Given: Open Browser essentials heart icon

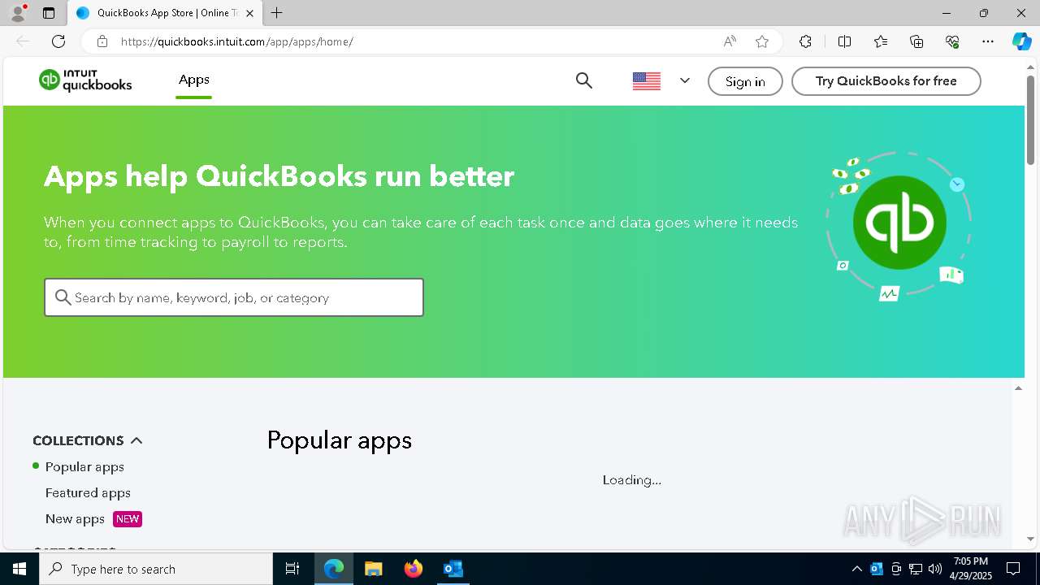Looking at the screenshot, I should [952, 41].
